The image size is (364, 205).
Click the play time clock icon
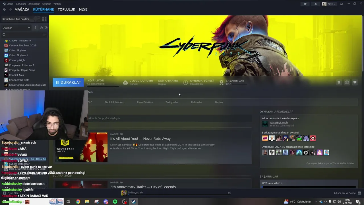click(x=185, y=82)
